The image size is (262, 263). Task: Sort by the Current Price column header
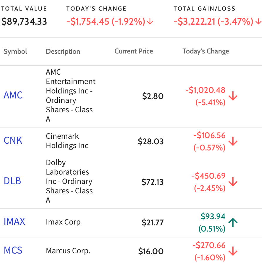(134, 51)
